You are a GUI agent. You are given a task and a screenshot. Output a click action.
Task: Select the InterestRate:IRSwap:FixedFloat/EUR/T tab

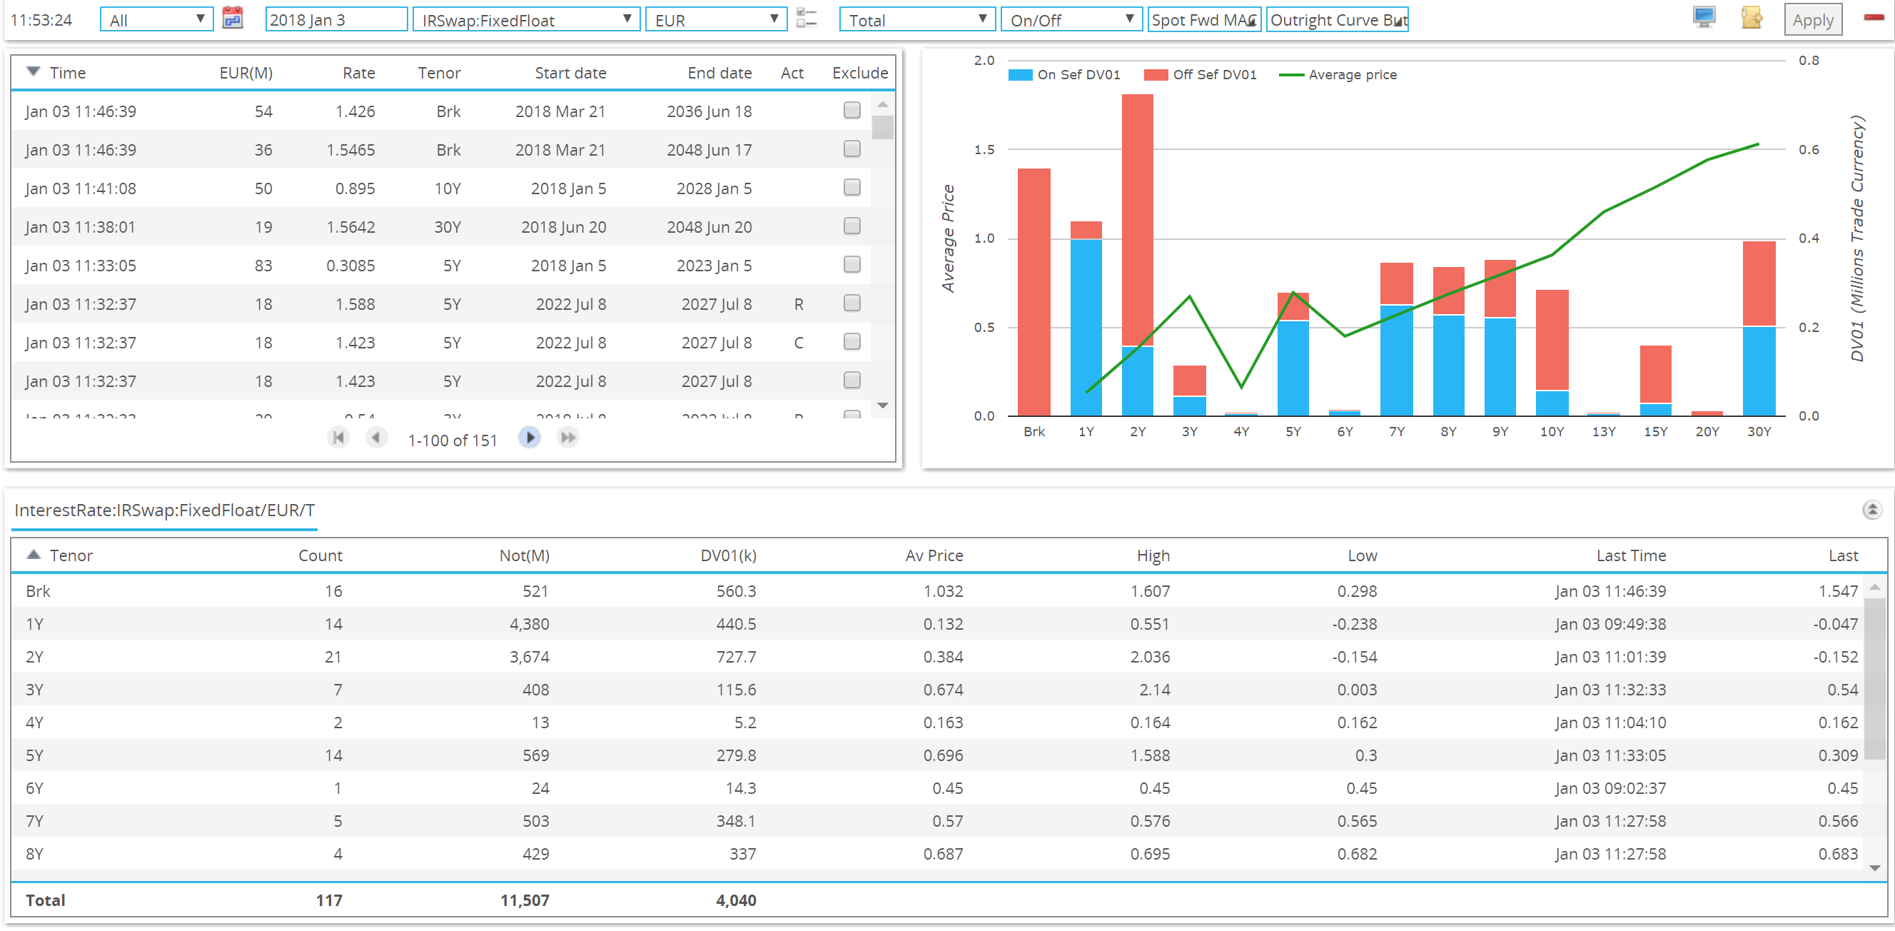tap(165, 510)
